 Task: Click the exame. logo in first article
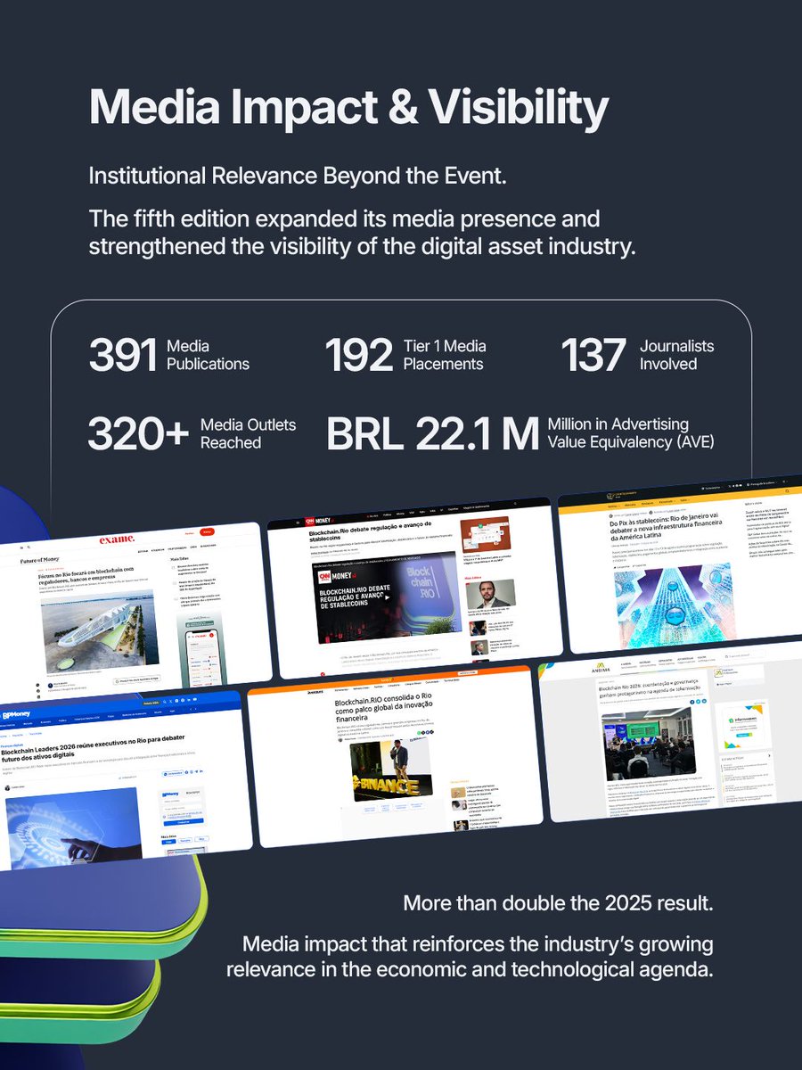pos(117,539)
